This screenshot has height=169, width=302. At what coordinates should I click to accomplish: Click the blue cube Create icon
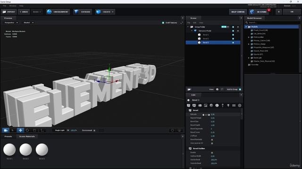pyautogui.click(x=99, y=12)
